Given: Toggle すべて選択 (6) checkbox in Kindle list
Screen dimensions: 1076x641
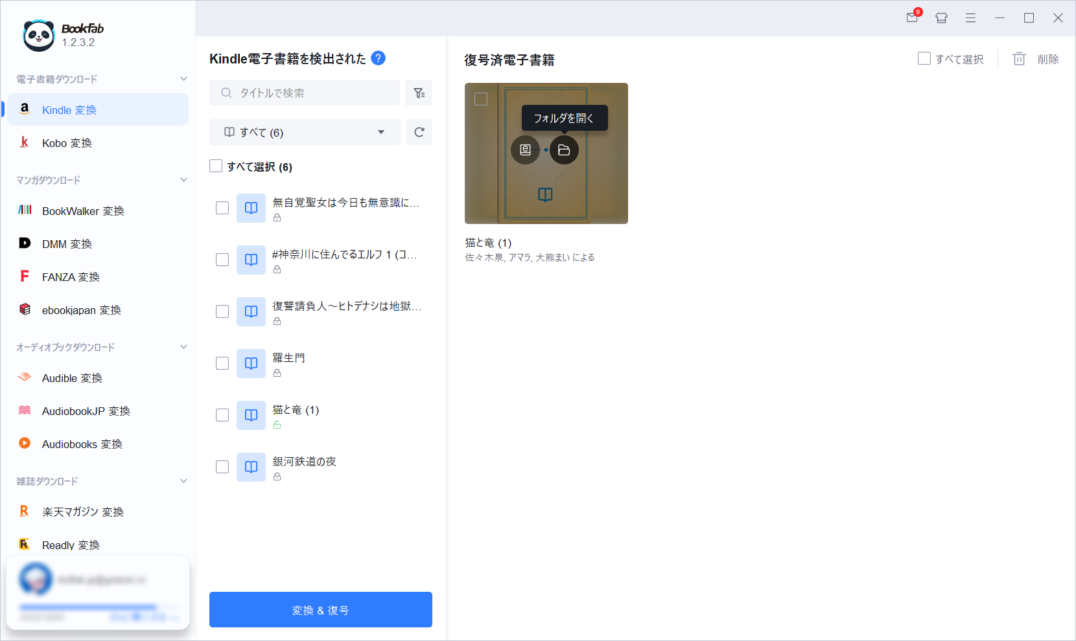Looking at the screenshot, I should tap(216, 166).
